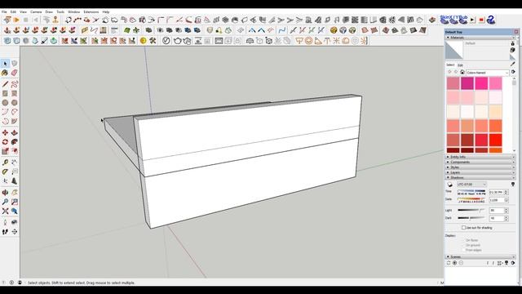The height and width of the screenshot is (294, 522).
Task: Select the Offset tool
Action: (x=15, y=151)
